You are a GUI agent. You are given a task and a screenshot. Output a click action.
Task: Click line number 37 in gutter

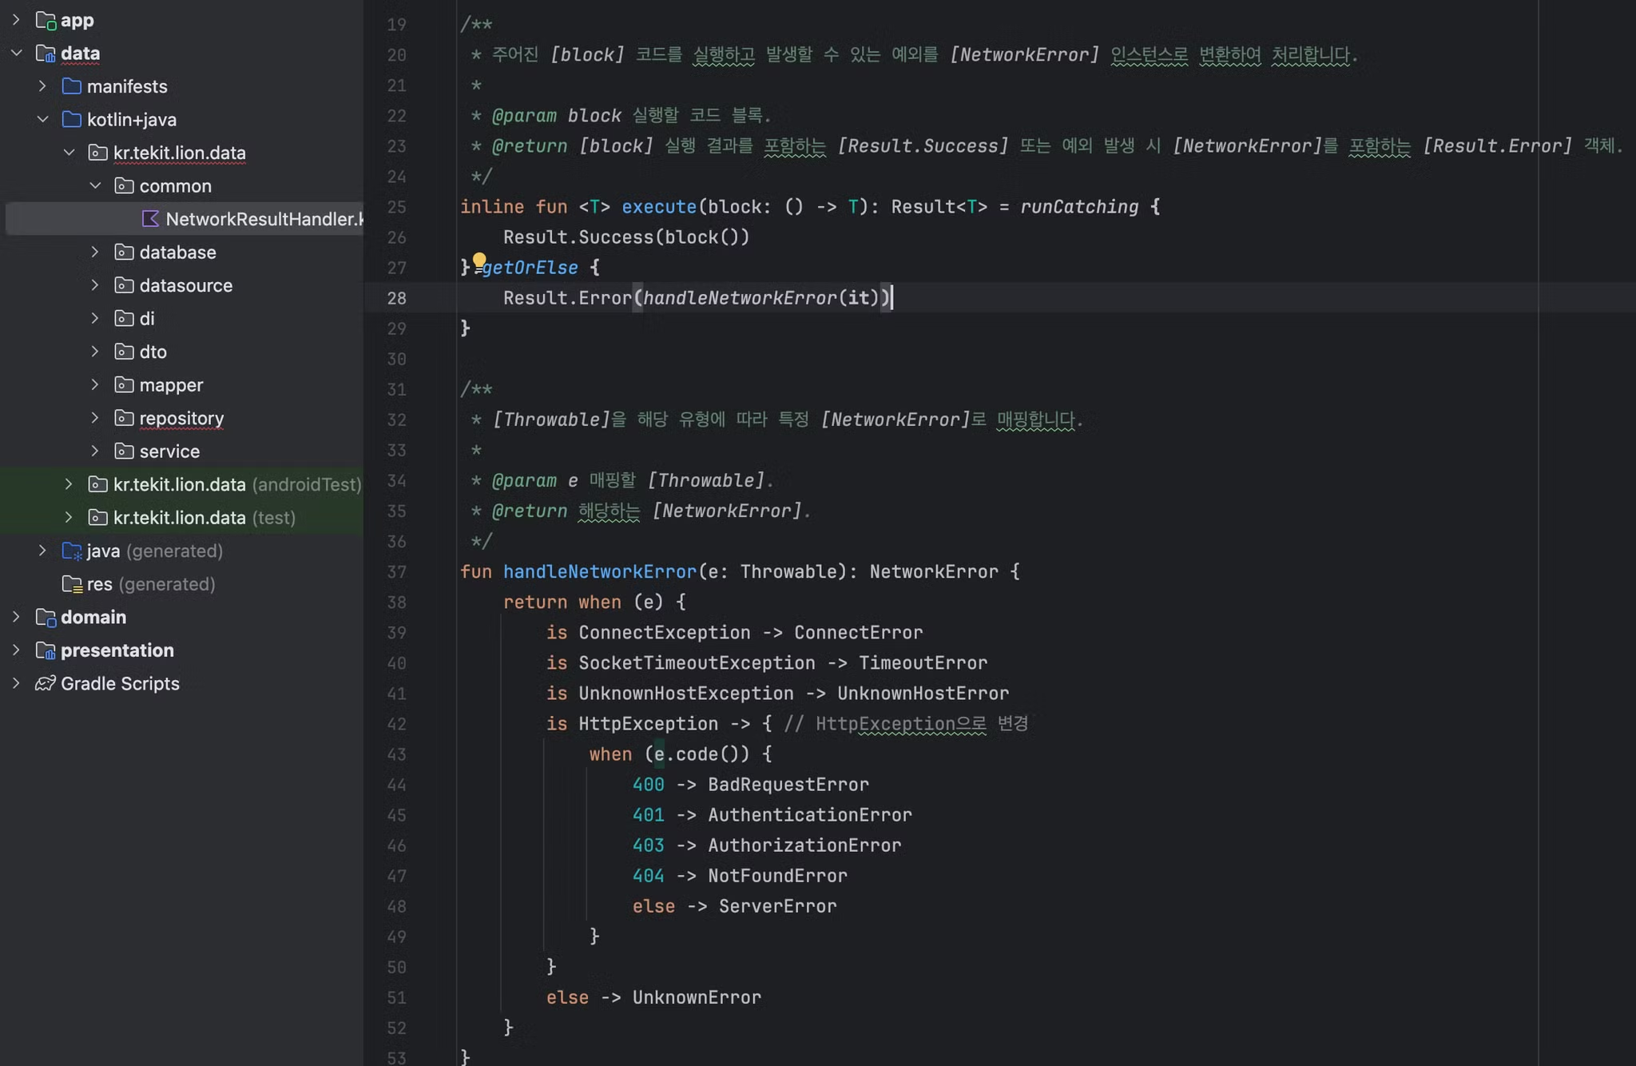point(396,572)
